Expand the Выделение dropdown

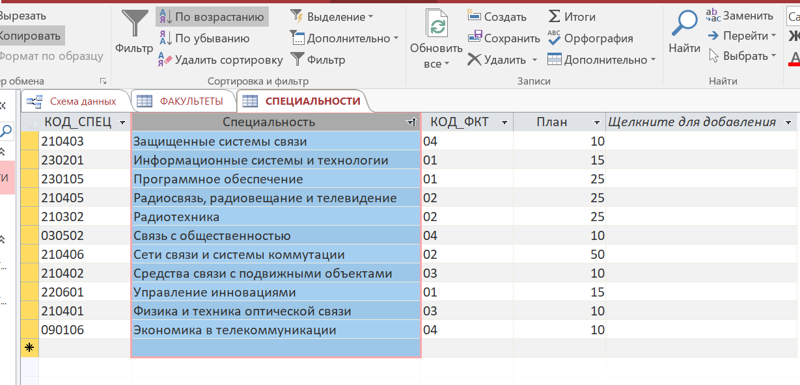(x=332, y=17)
